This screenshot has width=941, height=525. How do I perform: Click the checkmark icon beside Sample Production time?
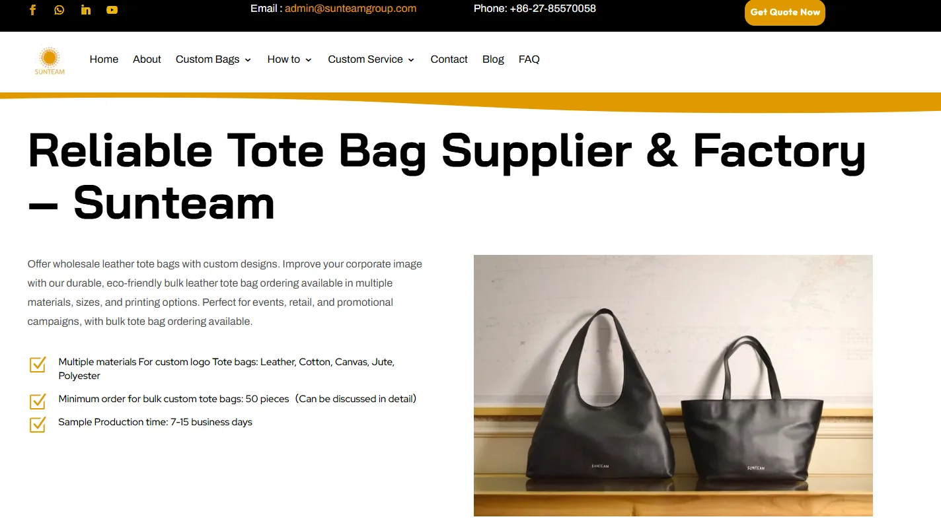coord(38,424)
